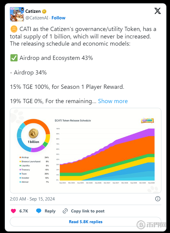Click the gold verified badge
The image size is (170, 233).
pyautogui.click(x=44, y=11)
